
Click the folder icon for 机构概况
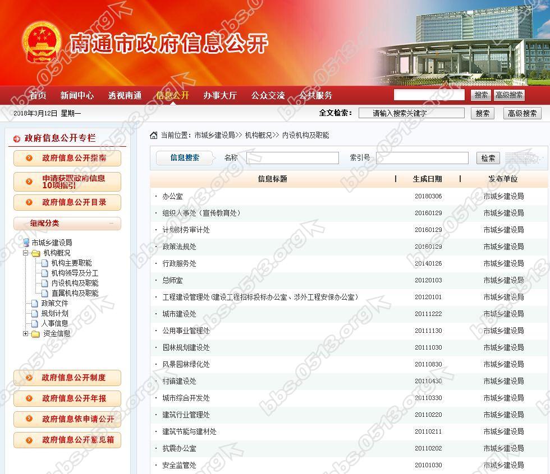(36, 253)
